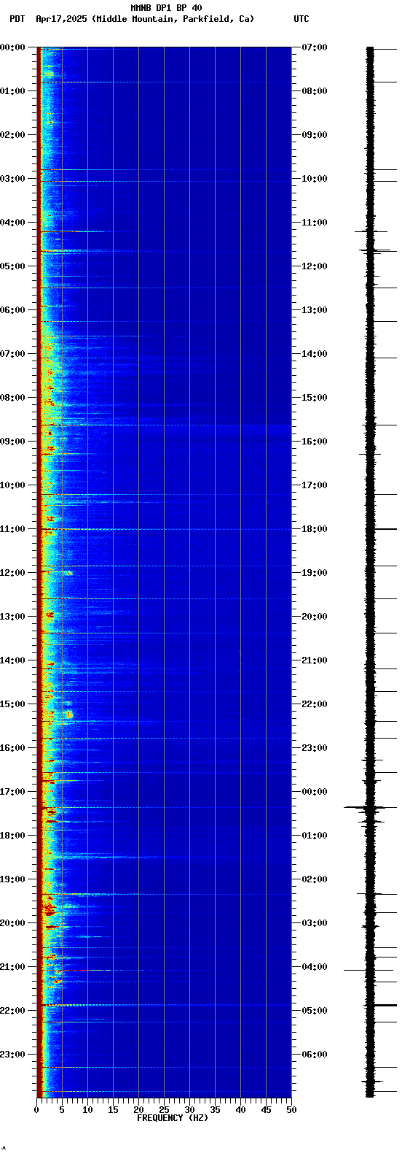402x1156 pixels.
Task: Click the PDT axis label '19:00'
Action: 13,879
